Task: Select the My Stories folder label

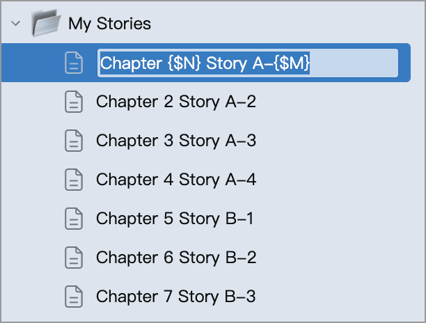Action: point(109,24)
